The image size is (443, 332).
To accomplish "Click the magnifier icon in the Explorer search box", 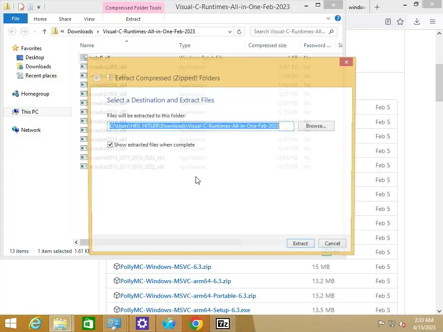I will (x=331, y=31).
